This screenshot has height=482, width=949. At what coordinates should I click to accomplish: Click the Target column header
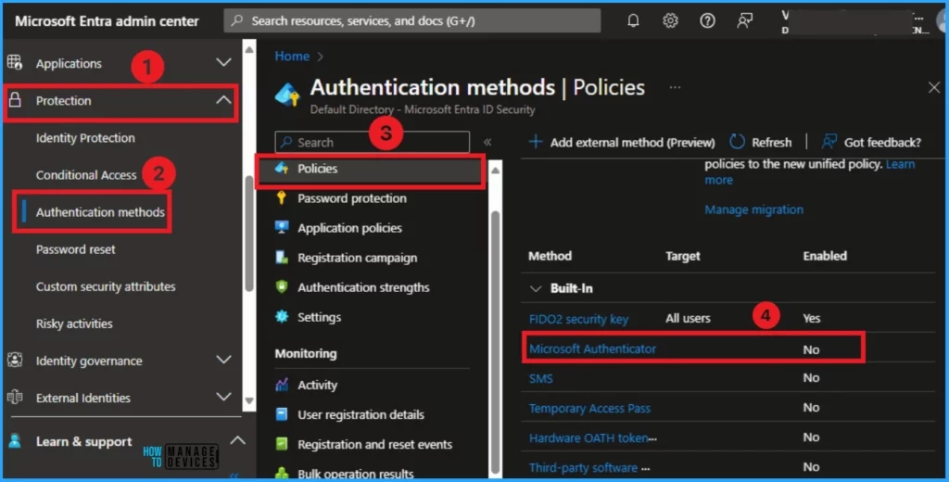pyautogui.click(x=683, y=256)
